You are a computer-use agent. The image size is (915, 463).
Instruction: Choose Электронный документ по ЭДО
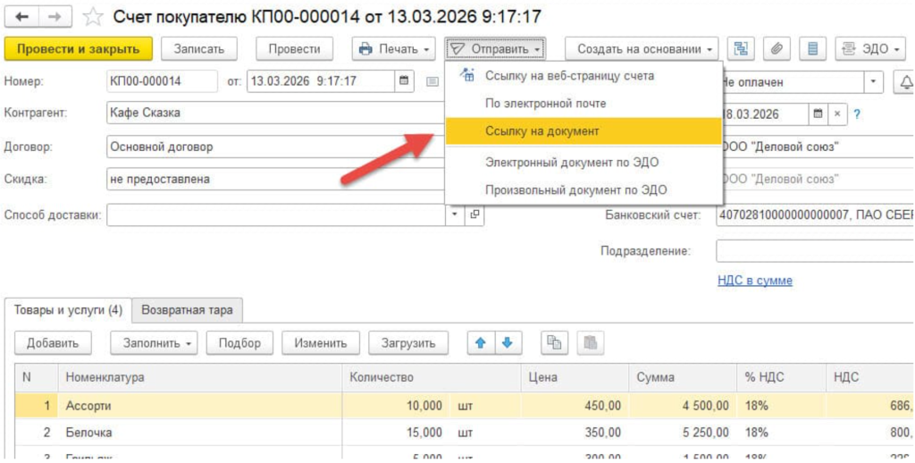(x=583, y=163)
